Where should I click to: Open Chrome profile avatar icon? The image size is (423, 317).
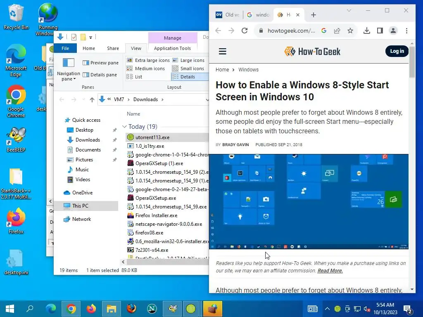393,31
